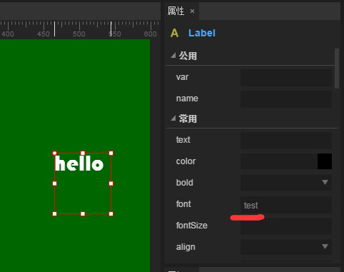This screenshot has height=272, width=344.
Task: Close the 属性 properties tab
Action: 192,11
